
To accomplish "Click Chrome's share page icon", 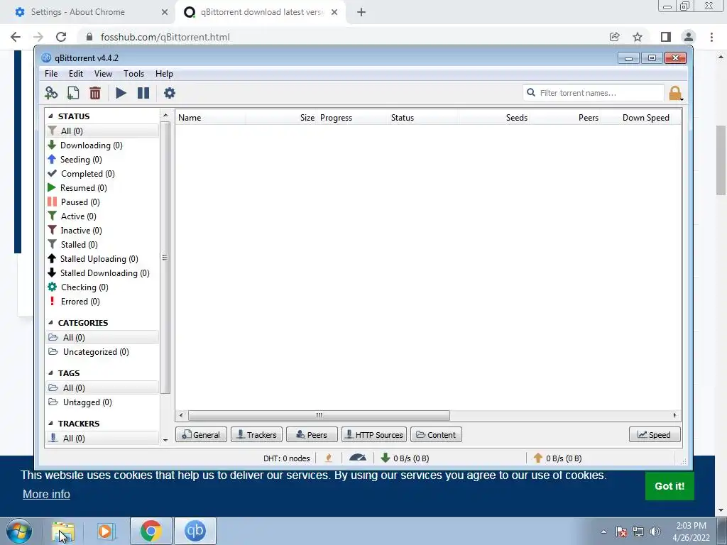I will pos(614,37).
